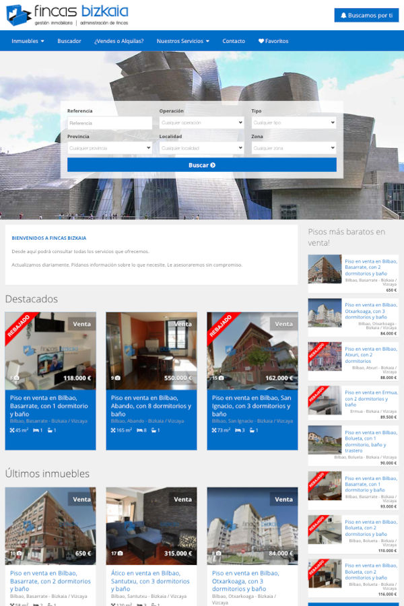Viewport: 404px width, 606px height.
Task: Click the bell icon in Buscamos por ti
Action: click(343, 15)
